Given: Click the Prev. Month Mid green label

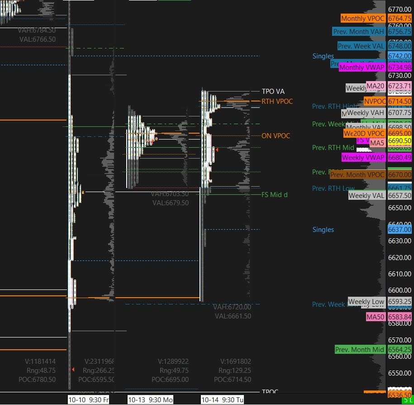Looking at the screenshot, I should [x=360, y=349].
